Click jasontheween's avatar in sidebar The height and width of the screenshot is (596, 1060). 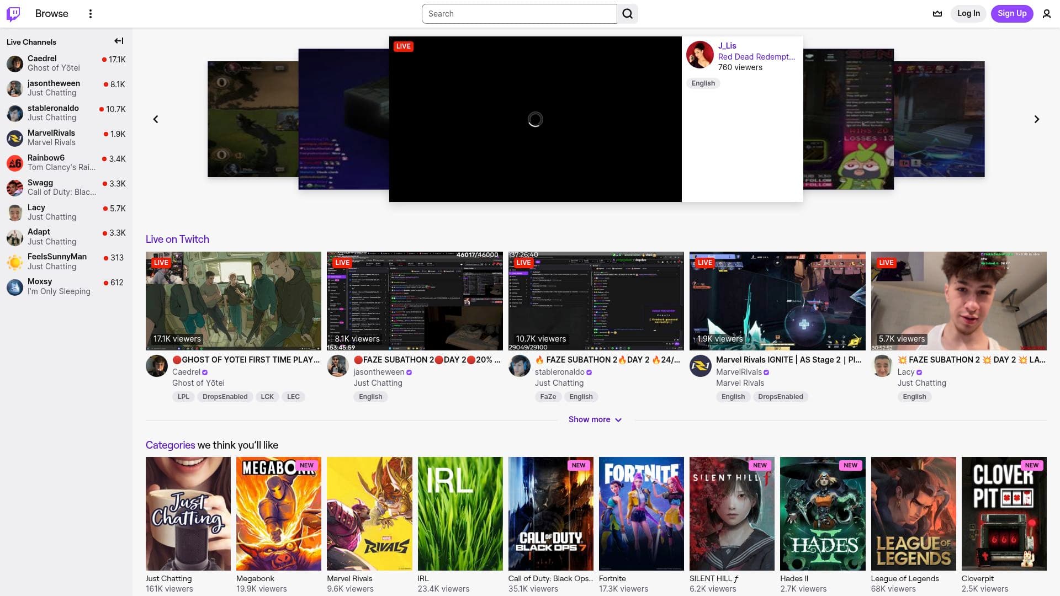pos(15,88)
